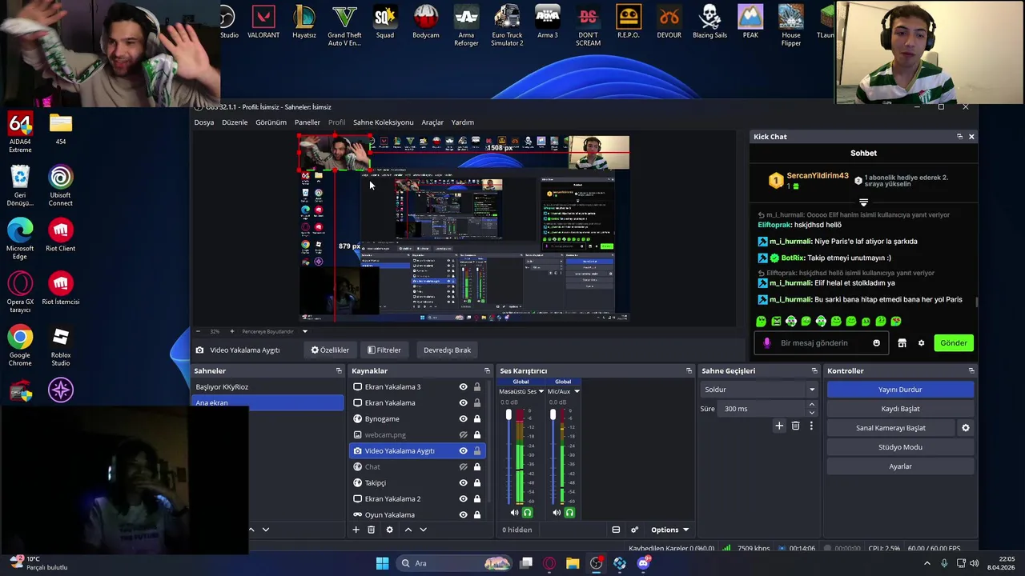The height and width of the screenshot is (576, 1025).
Task: Show the Chat source
Action: tap(463, 467)
